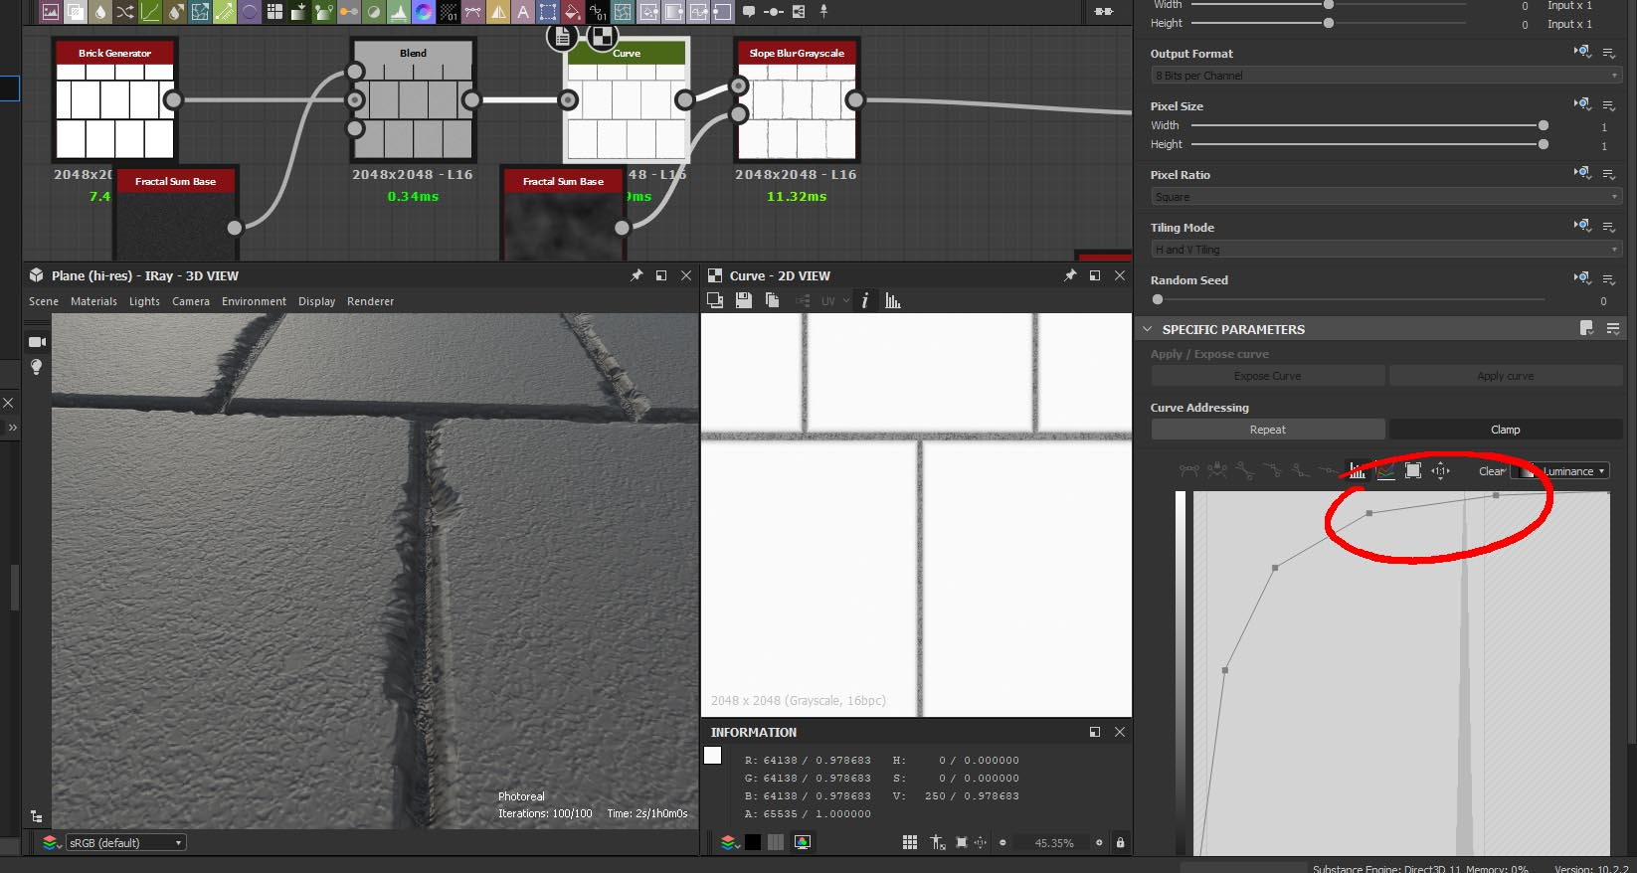Add a Channels Shuffle node from the graph toolbar

coord(124,12)
